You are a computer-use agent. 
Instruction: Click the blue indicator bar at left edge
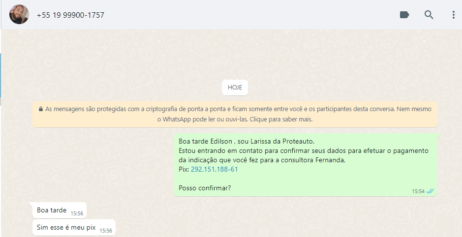(0, 75)
